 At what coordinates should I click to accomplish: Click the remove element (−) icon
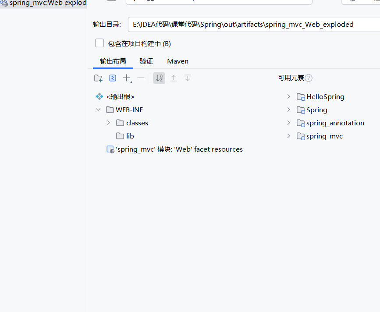(x=140, y=78)
